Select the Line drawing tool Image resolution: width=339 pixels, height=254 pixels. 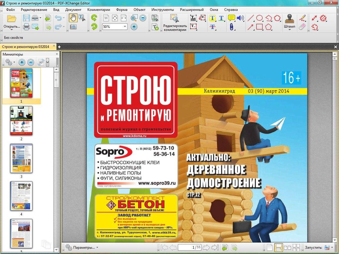[251, 18]
